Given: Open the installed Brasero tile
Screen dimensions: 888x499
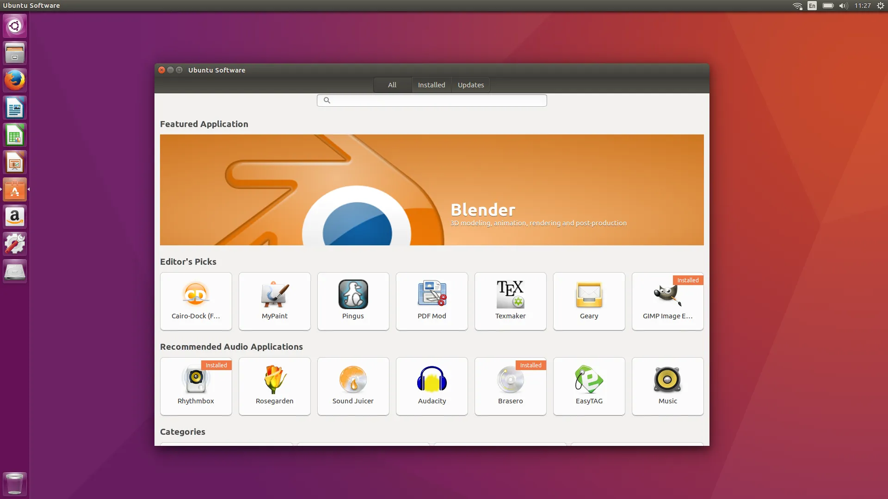Looking at the screenshot, I should pyautogui.click(x=510, y=386).
